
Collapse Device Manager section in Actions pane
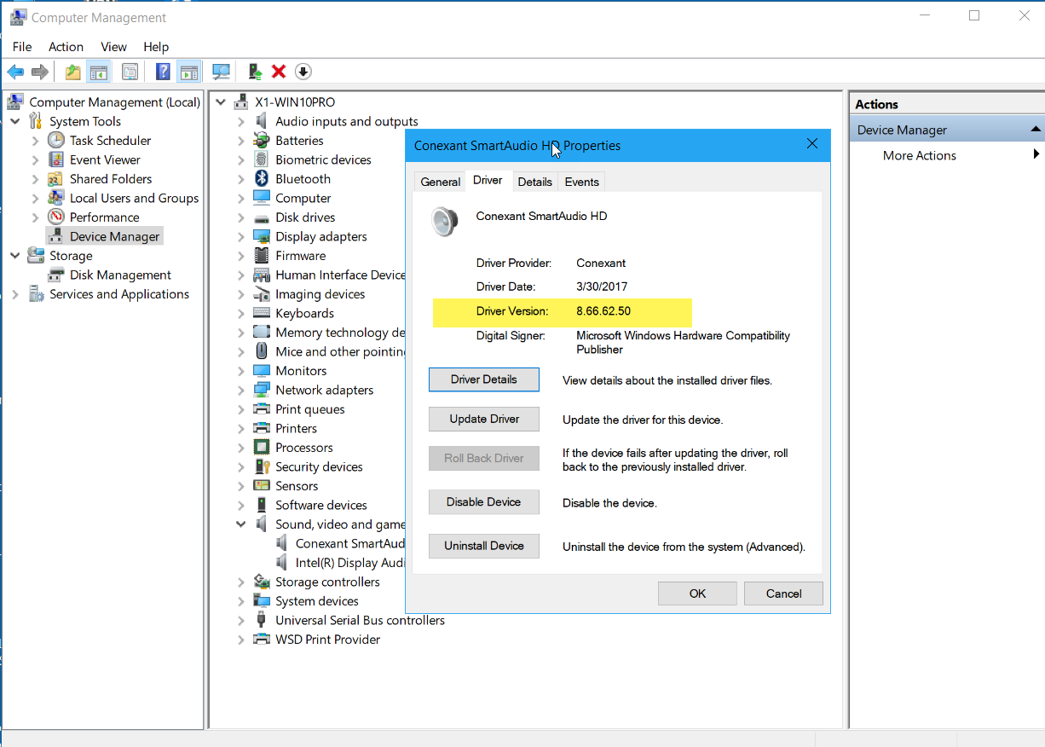(1036, 130)
